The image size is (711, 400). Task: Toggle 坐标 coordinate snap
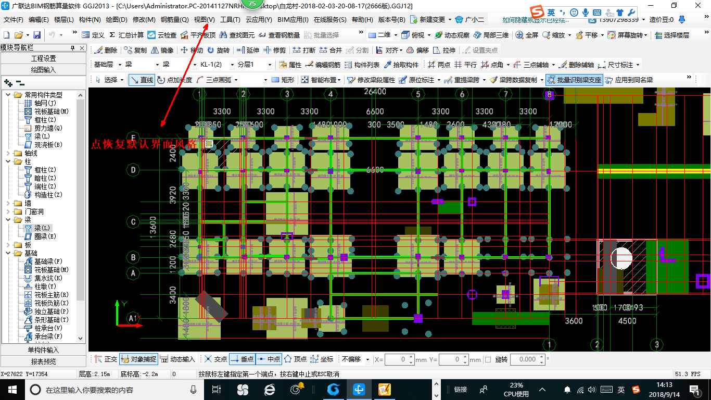[322, 359]
